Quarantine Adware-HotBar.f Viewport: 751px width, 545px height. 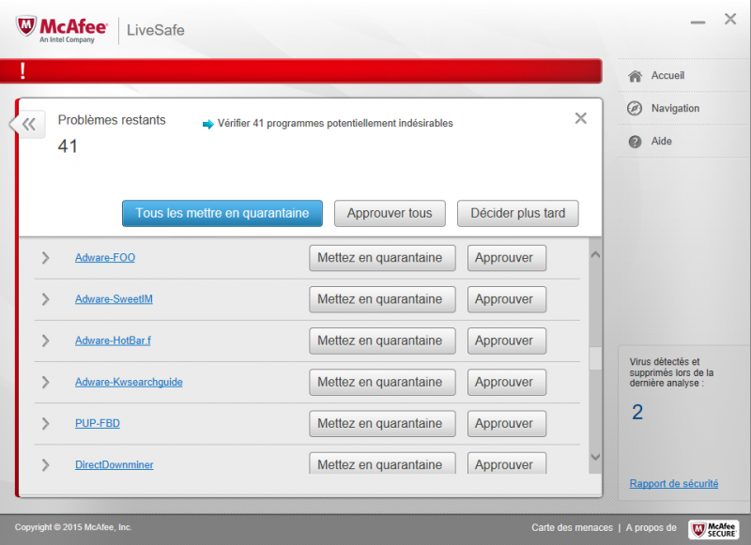point(382,341)
